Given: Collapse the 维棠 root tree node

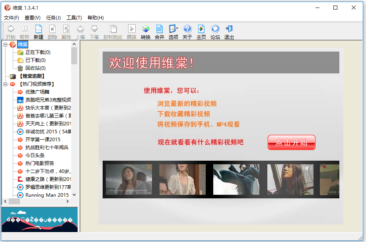Looking at the screenshot, I should [6, 44].
